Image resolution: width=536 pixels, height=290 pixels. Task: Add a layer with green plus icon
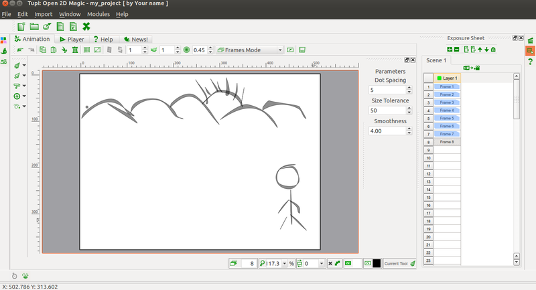point(450,50)
